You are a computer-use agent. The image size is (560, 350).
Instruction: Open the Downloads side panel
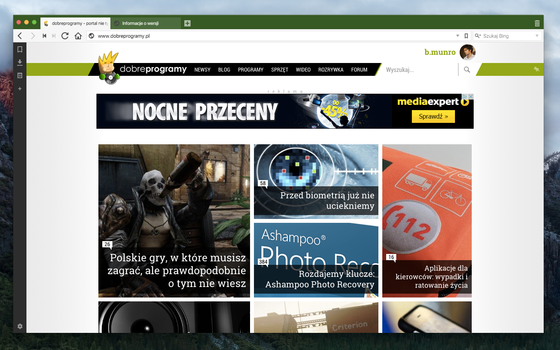(20, 62)
